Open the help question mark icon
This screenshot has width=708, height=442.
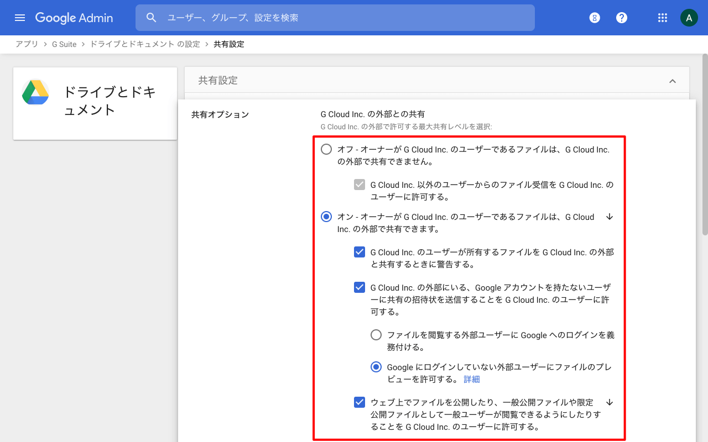coord(622,18)
